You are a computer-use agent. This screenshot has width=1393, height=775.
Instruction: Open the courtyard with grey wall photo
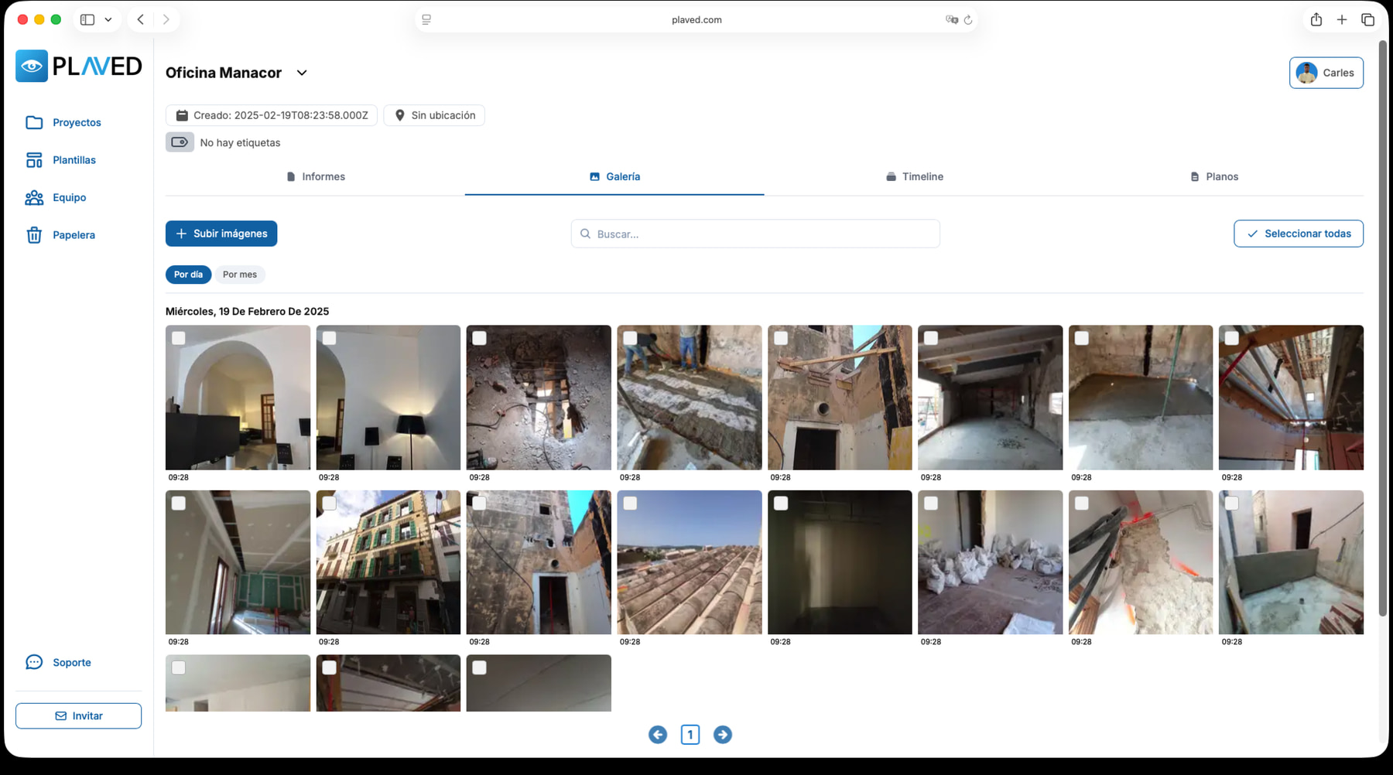1291,562
